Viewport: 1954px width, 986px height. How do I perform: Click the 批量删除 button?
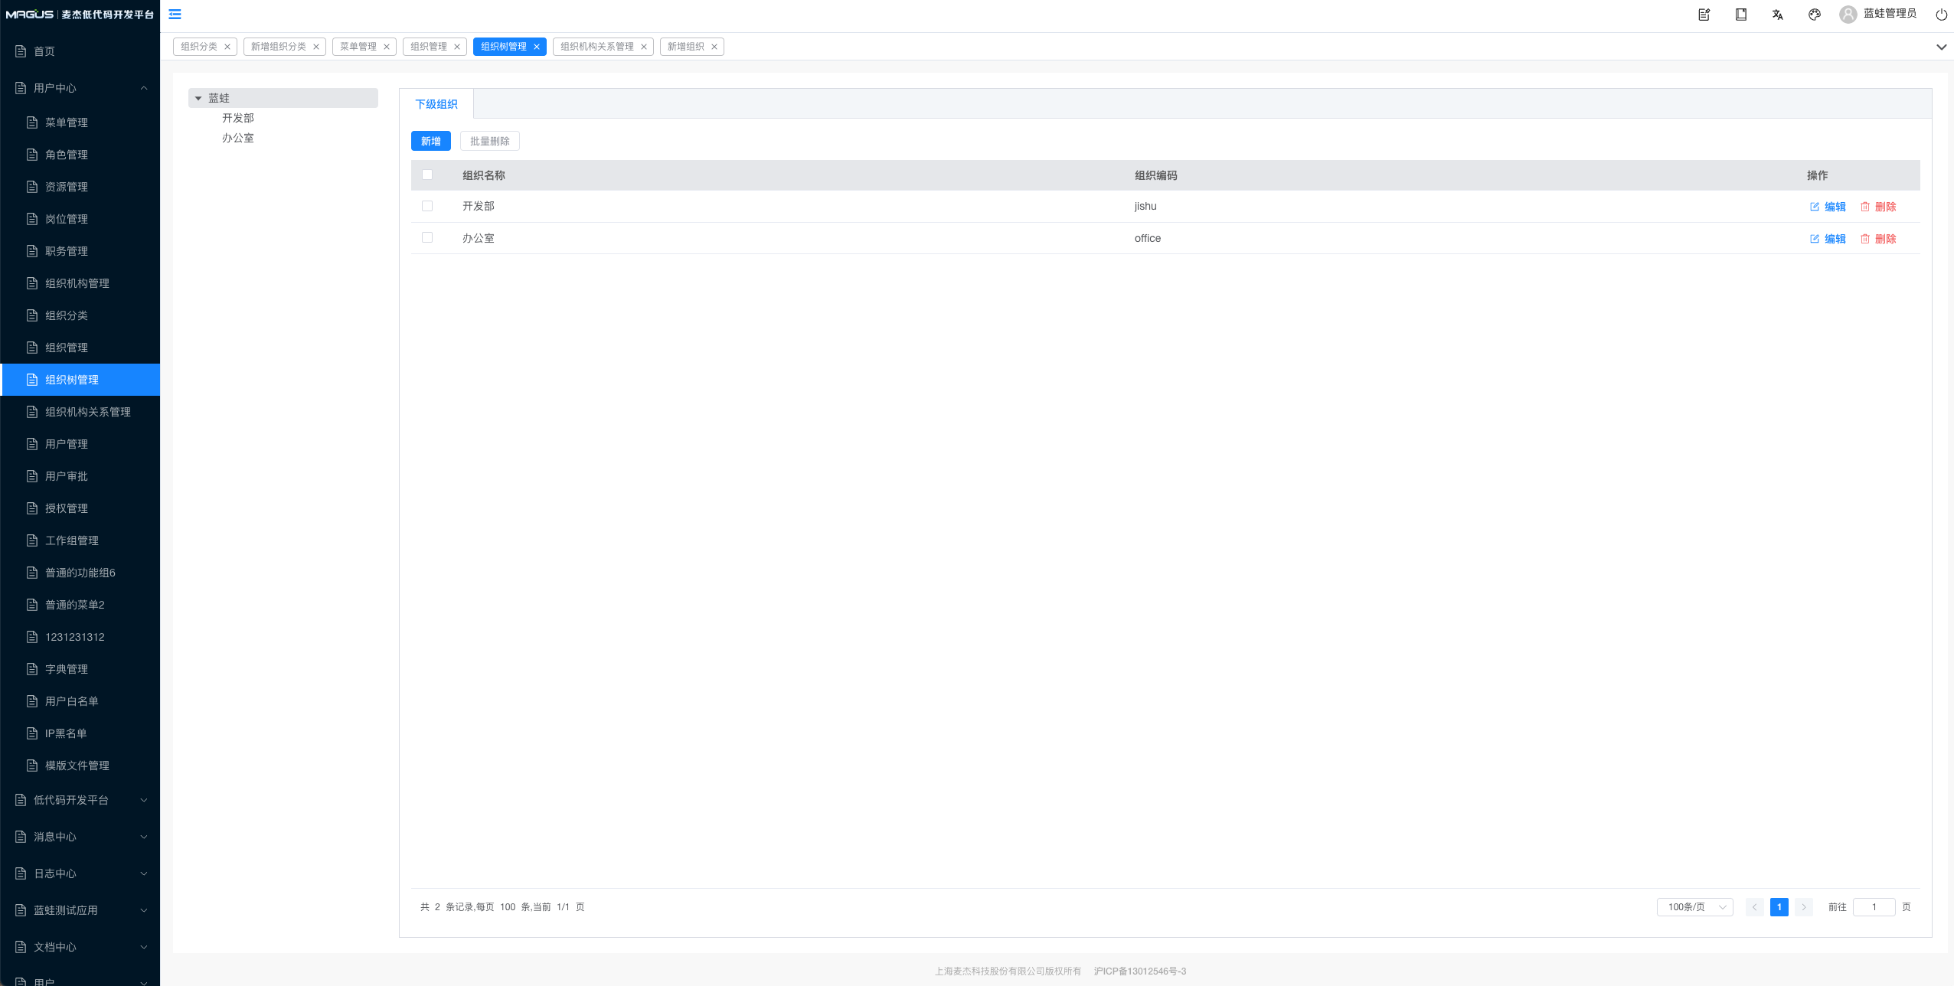(x=489, y=139)
